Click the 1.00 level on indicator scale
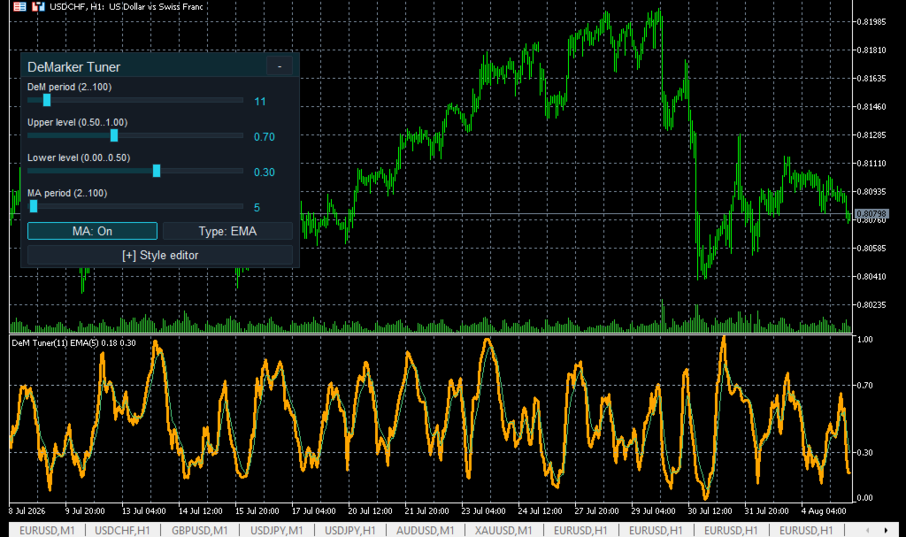Screen dimensions: 906x537 tap(865, 340)
